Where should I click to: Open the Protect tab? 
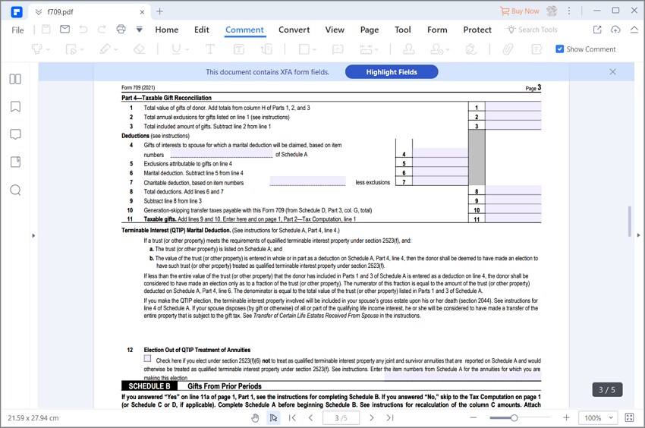pyautogui.click(x=477, y=30)
